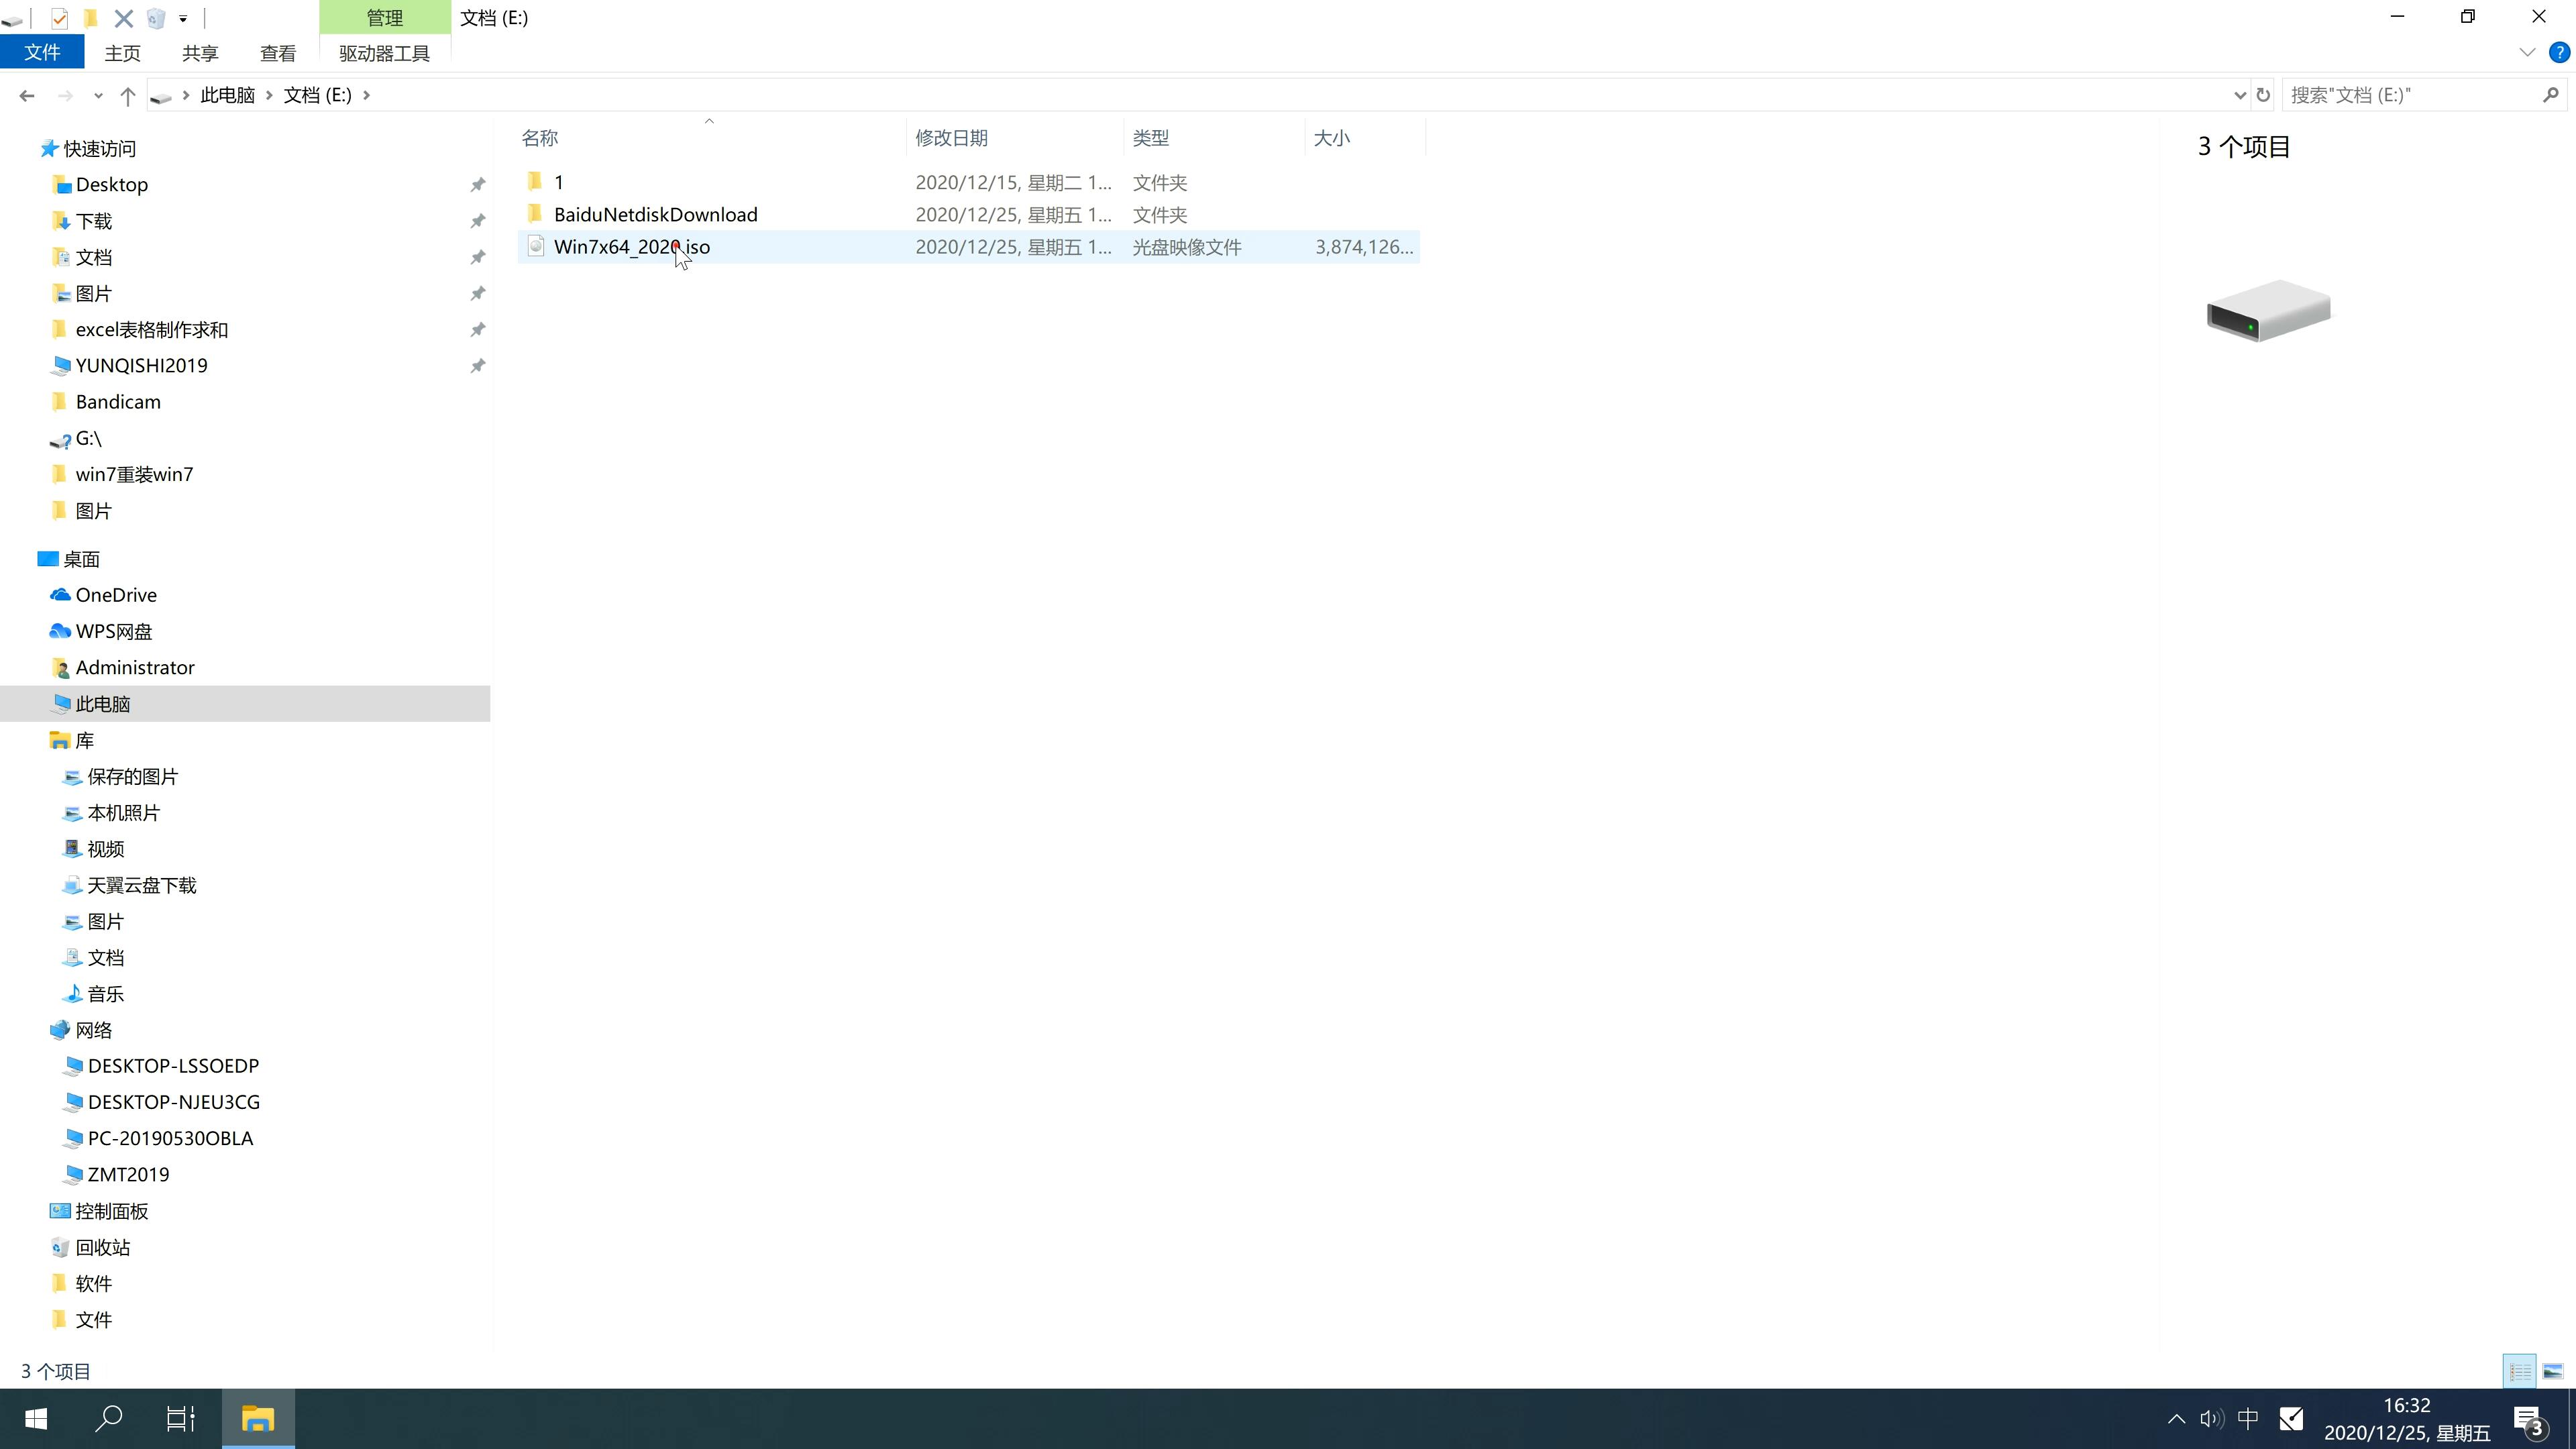Open Win7x64_2020.iso disc image file
Image resolution: width=2576 pixels, height=1449 pixels.
pyautogui.click(x=632, y=246)
